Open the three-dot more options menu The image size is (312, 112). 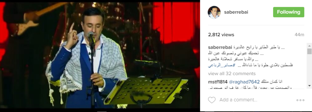click(300, 100)
